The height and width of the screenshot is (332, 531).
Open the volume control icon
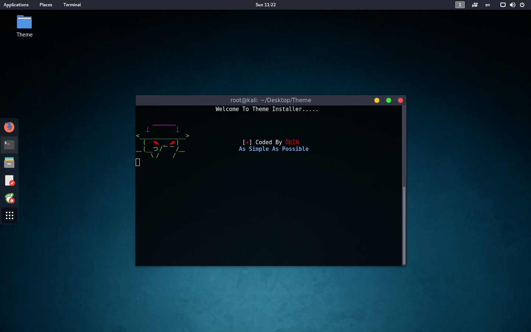[x=513, y=5]
